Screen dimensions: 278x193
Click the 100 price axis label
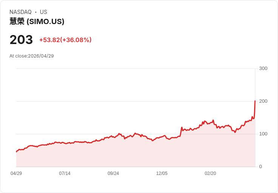pyautogui.click(x=263, y=134)
